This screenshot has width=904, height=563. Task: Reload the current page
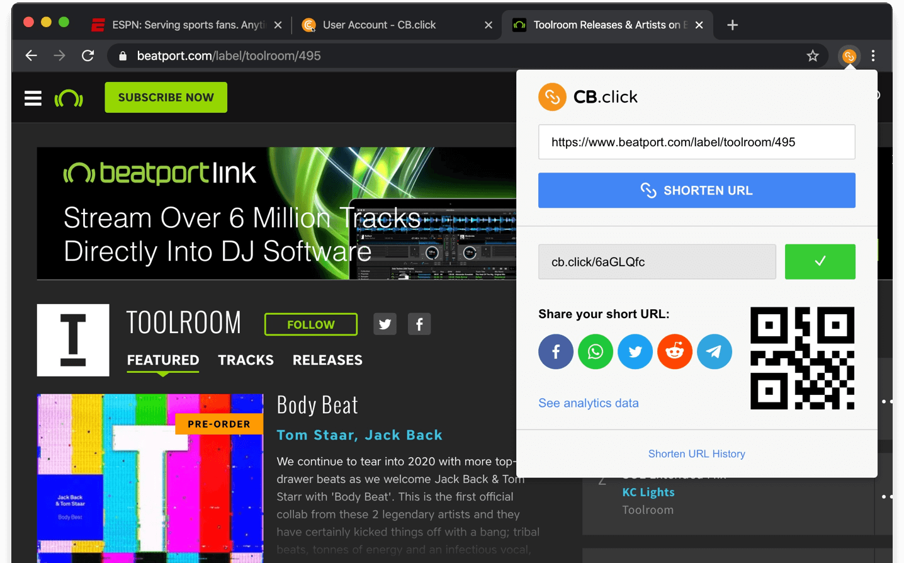(x=88, y=55)
